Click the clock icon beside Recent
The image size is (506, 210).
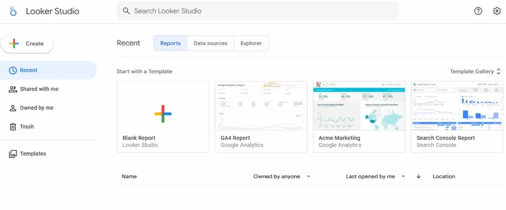12,70
